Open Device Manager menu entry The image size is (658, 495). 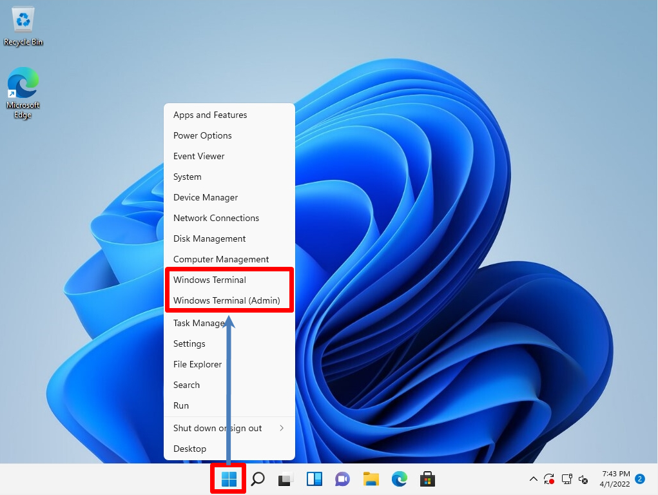229,197
